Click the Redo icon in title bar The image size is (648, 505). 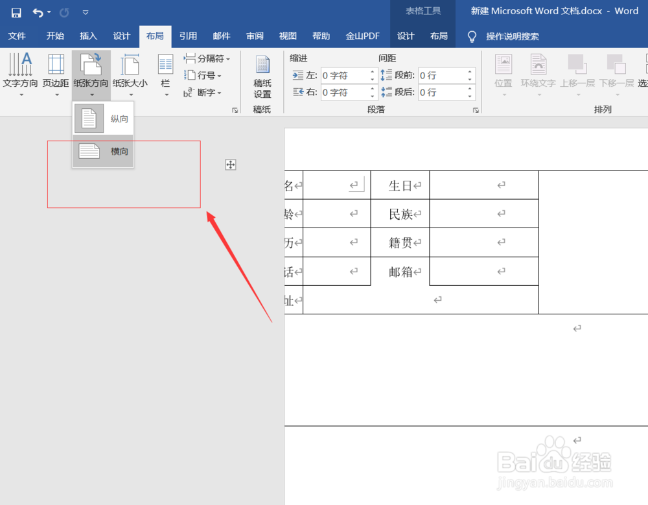coord(64,13)
